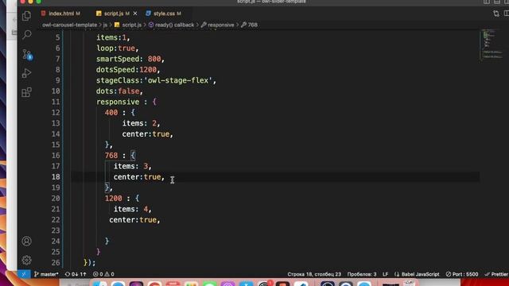Open the Explorer view in activity bar
This screenshot has width=509, height=286.
26,16
